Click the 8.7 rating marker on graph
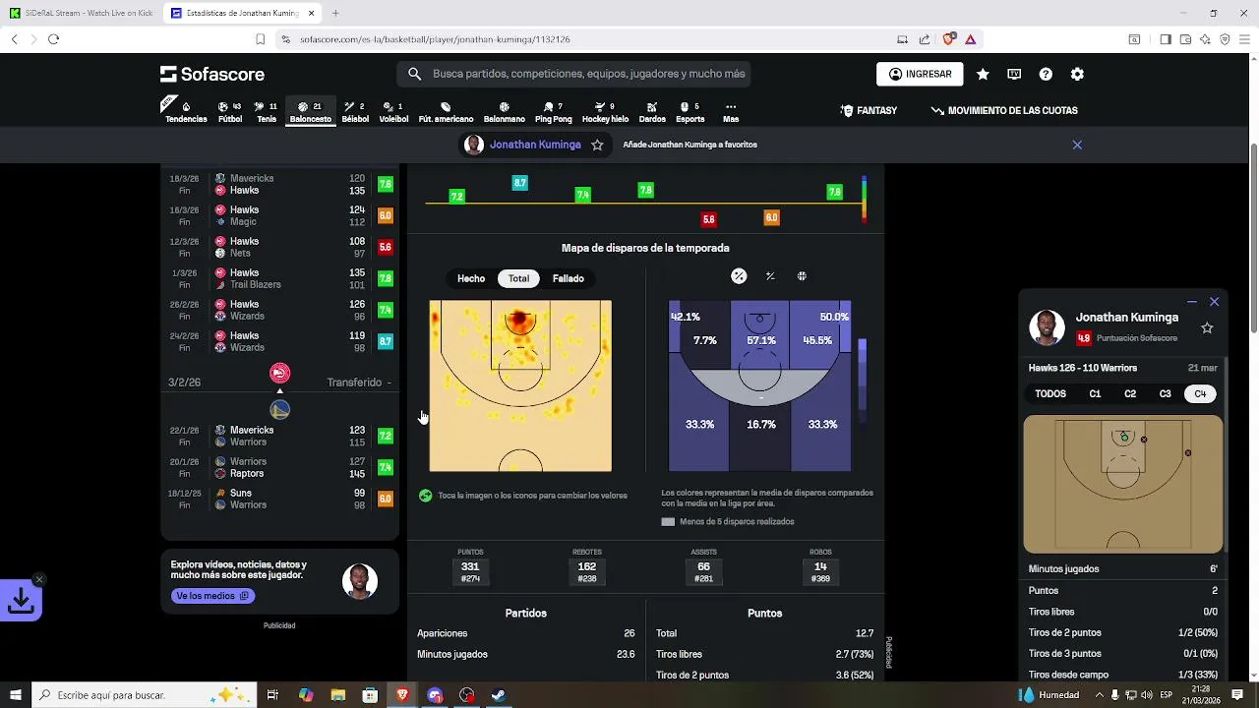 point(519,183)
